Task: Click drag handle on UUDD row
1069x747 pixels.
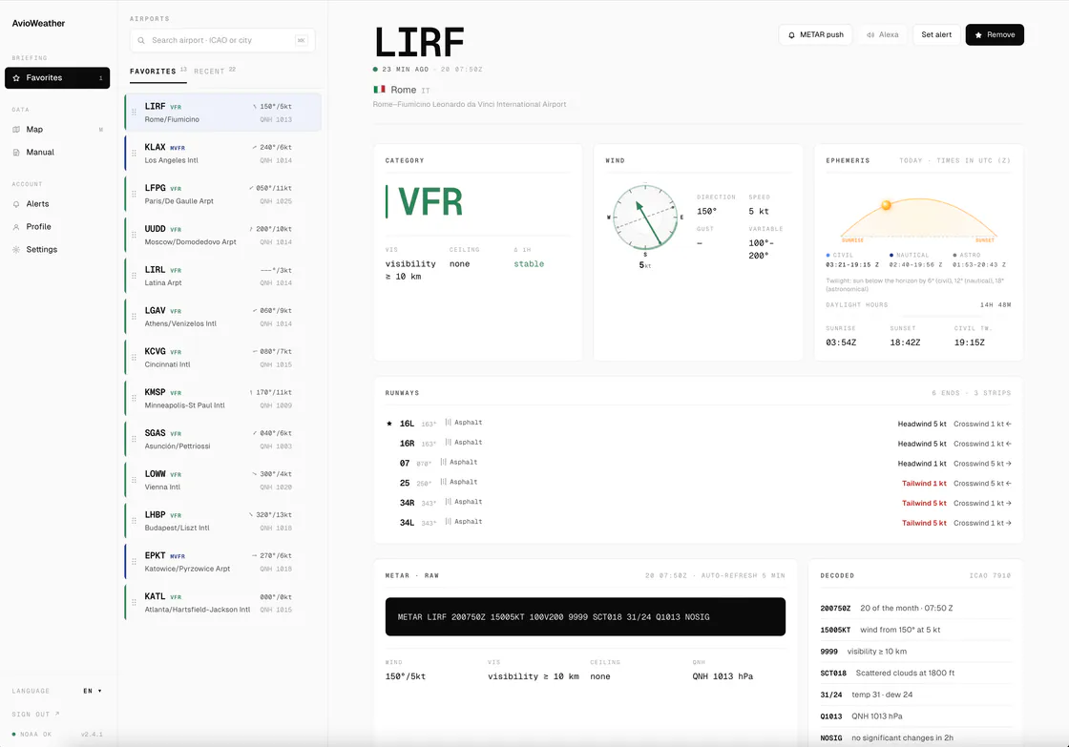Action: tap(134, 235)
